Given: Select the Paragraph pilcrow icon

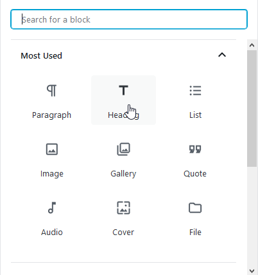Looking at the screenshot, I should click(51, 90).
